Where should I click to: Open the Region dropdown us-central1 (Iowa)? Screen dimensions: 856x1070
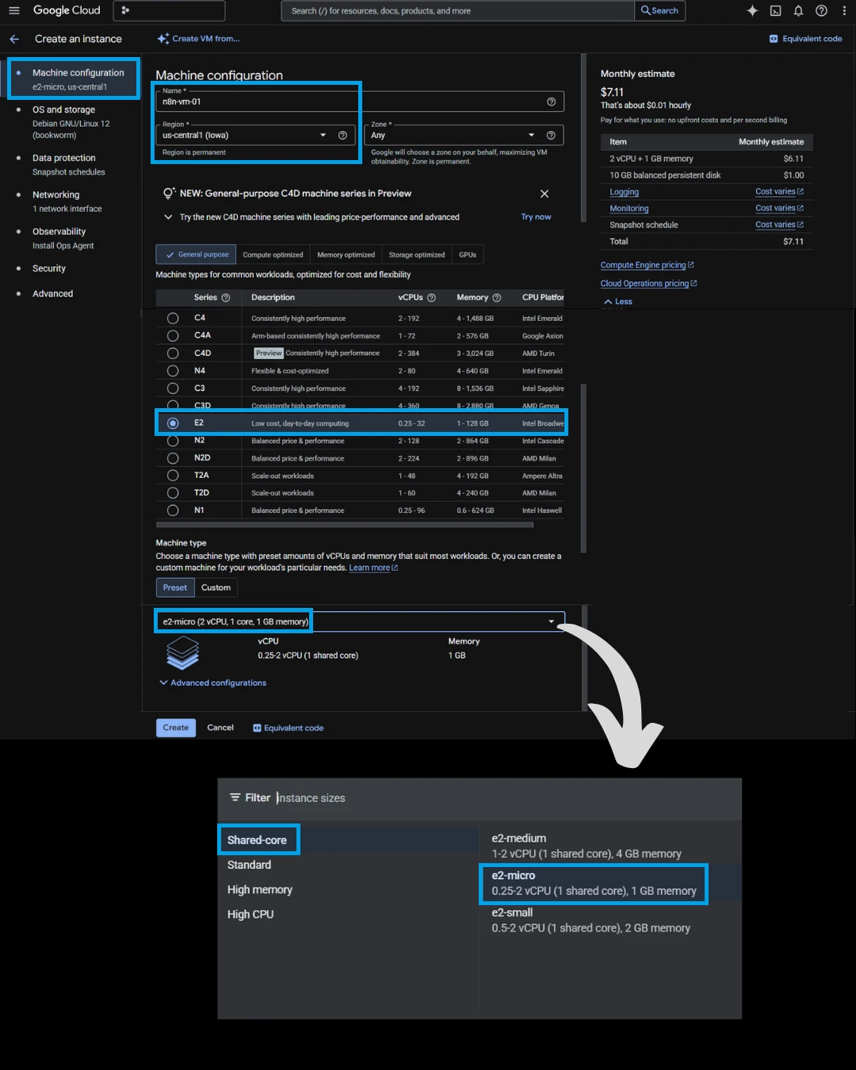coord(254,135)
